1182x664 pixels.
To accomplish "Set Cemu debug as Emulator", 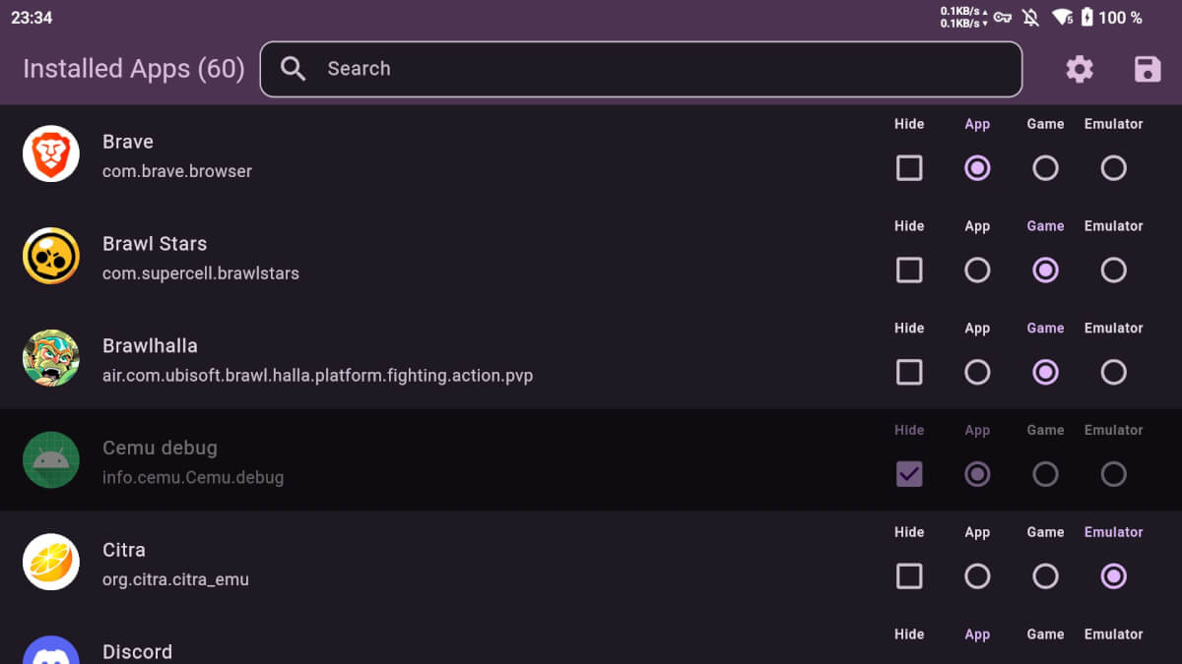I will tap(1114, 474).
